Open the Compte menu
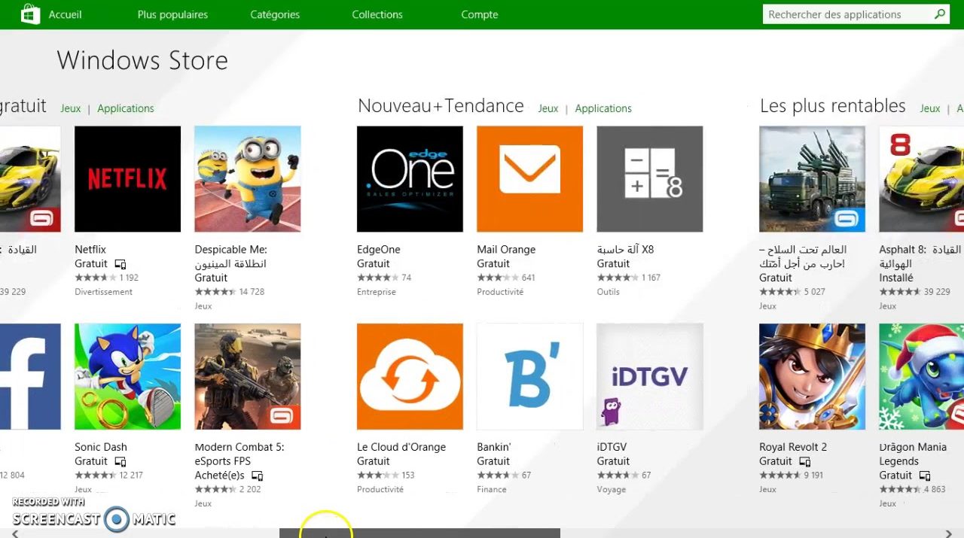 click(480, 14)
